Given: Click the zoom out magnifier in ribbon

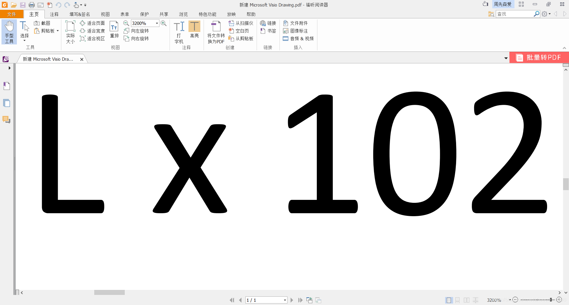Looking at the screenshot, I should coord(126,23).
